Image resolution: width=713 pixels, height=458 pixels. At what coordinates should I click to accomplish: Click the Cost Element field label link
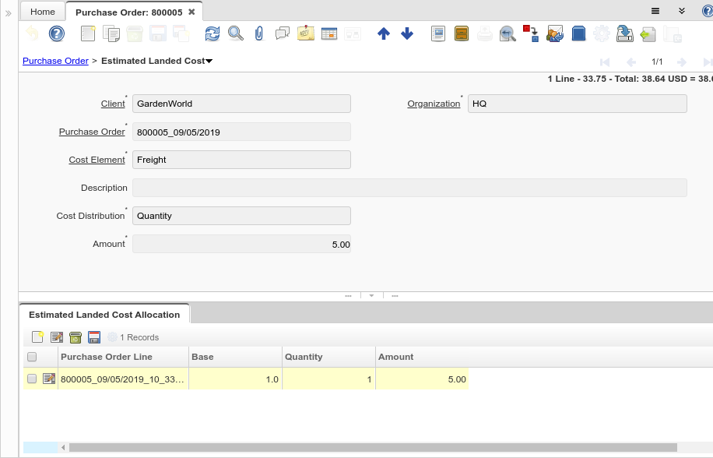coord(97,160)
